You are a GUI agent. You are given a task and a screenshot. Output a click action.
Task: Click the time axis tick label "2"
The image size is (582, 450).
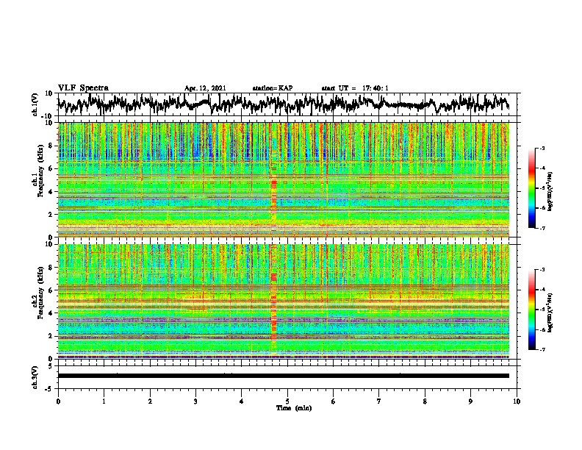pos(150,401)
